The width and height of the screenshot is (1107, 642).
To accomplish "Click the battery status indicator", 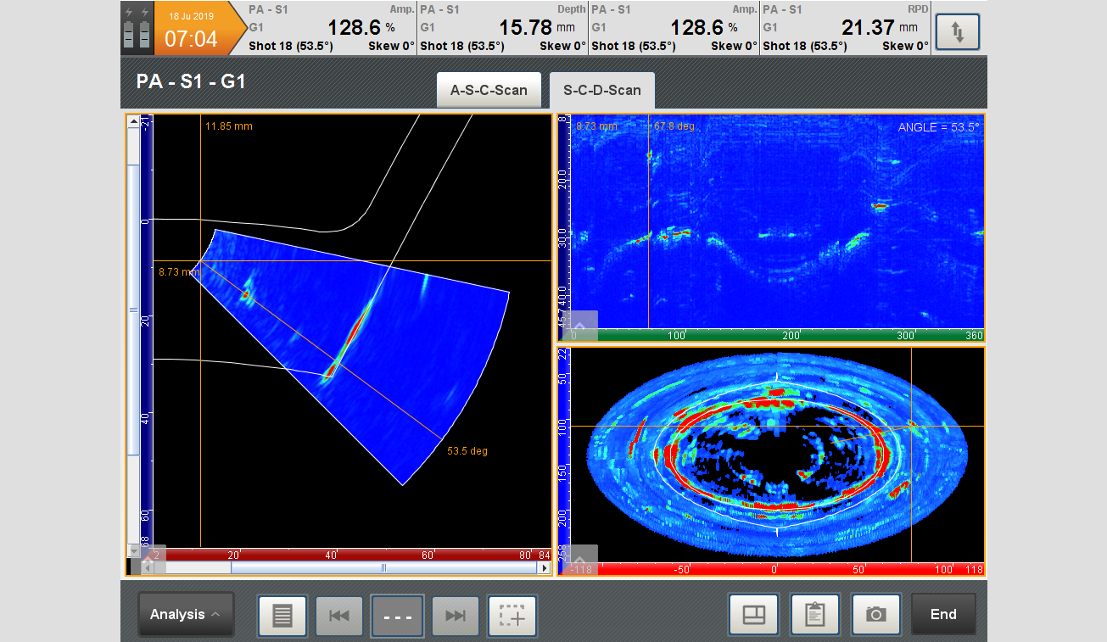I will [x=137, y=28].
